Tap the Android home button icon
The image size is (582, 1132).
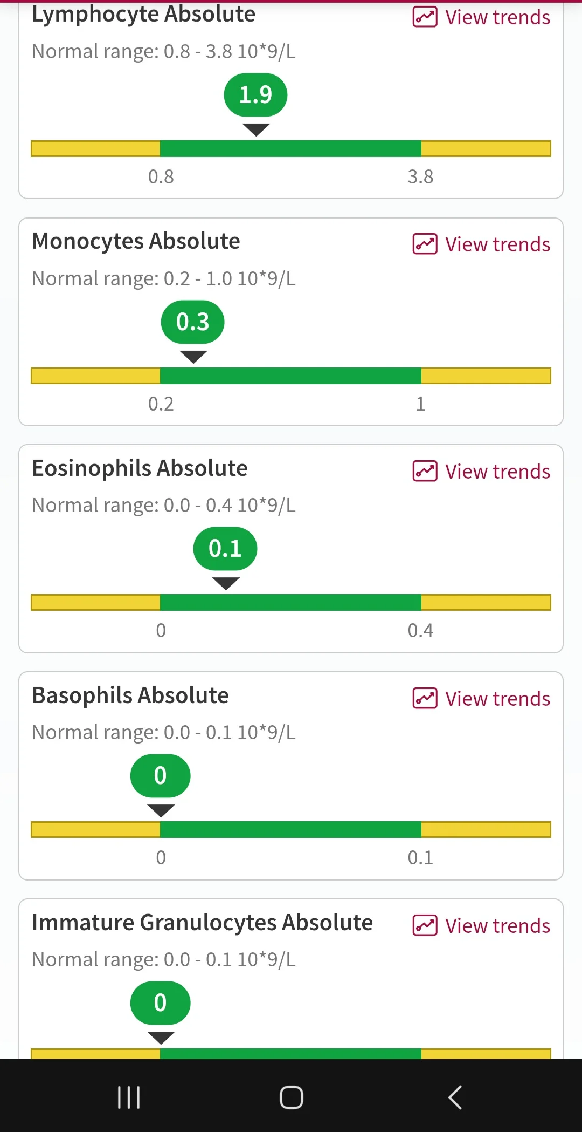(x=291, y=1097)
